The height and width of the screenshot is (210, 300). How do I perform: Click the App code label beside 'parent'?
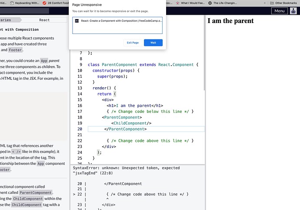(44, 61)
